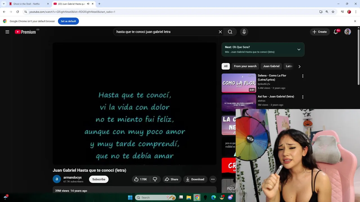Open Chrome media controls icon
The image size is (360, 202).
pyautogui.click(x=342, y=12)
